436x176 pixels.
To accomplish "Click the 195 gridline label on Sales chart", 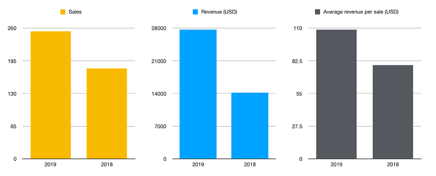I will [12, 61].
